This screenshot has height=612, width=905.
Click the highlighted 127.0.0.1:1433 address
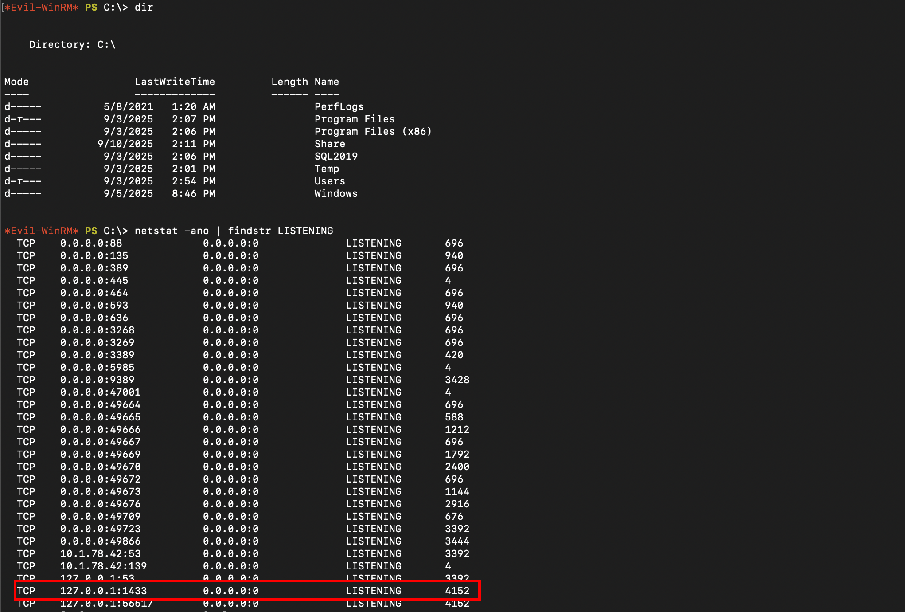[103, 591]
